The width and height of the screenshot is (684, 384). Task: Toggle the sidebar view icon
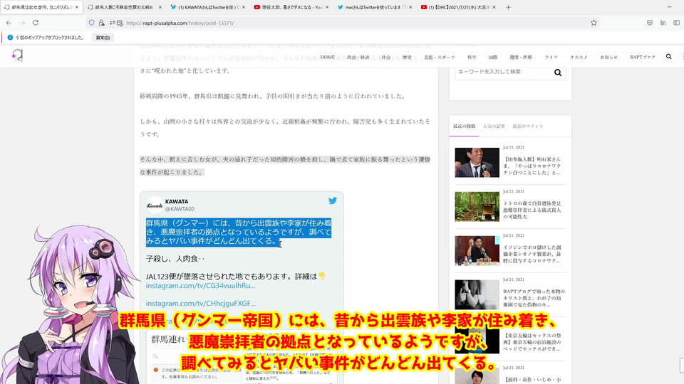(x=677, y=23)
